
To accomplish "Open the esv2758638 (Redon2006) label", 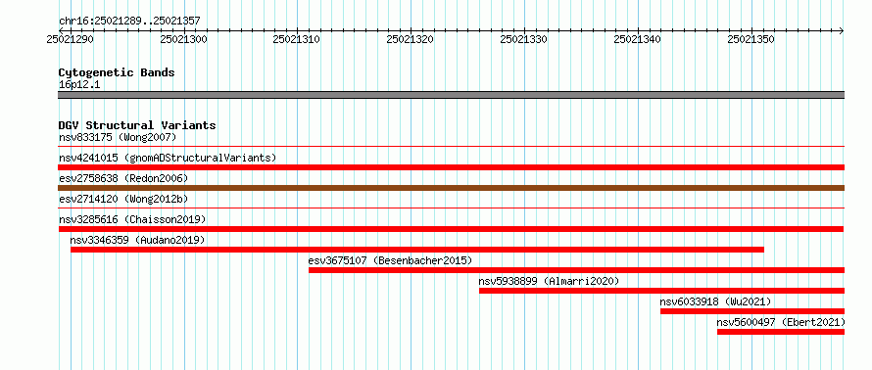I will tap(123, 178).
